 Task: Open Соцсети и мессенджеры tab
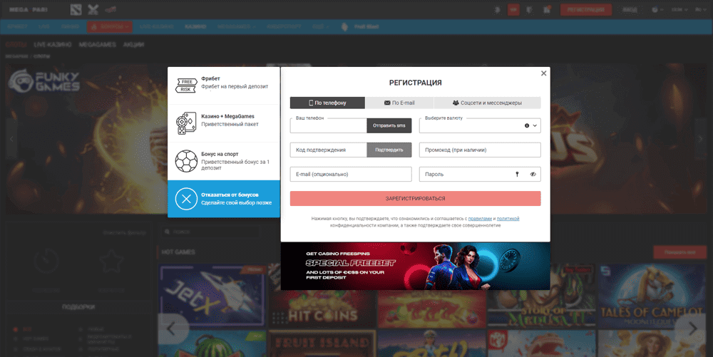coord(488,103)
